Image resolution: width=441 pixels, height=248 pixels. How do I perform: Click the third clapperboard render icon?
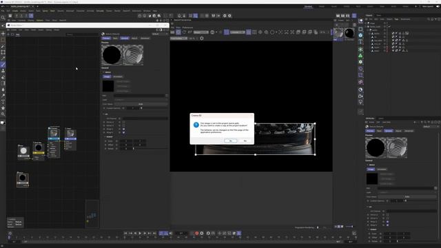pyautogui.click(x=347, y=16)
